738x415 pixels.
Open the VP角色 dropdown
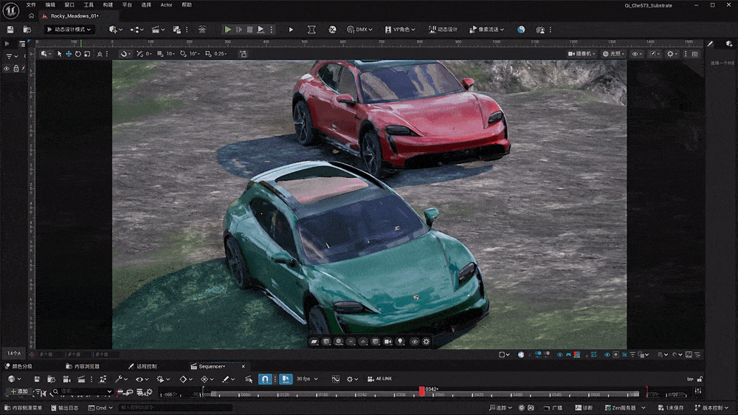[400, 30]
